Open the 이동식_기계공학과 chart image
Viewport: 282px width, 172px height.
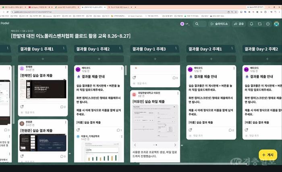pos(102,152)
